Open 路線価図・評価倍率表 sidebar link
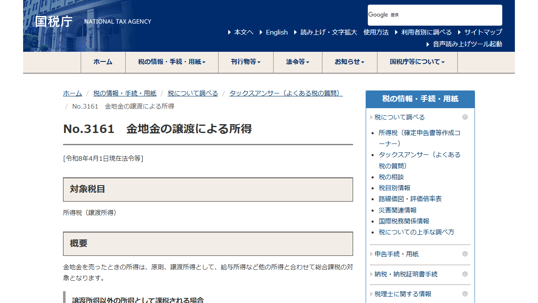This screenshot has height=303, width=538. coord(410,199)
